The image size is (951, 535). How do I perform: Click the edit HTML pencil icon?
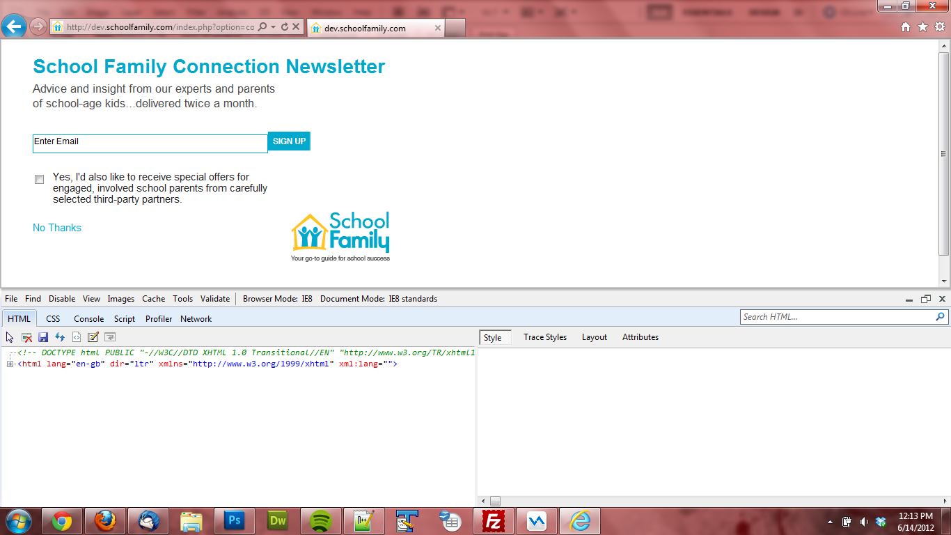(x=93, y=337)
